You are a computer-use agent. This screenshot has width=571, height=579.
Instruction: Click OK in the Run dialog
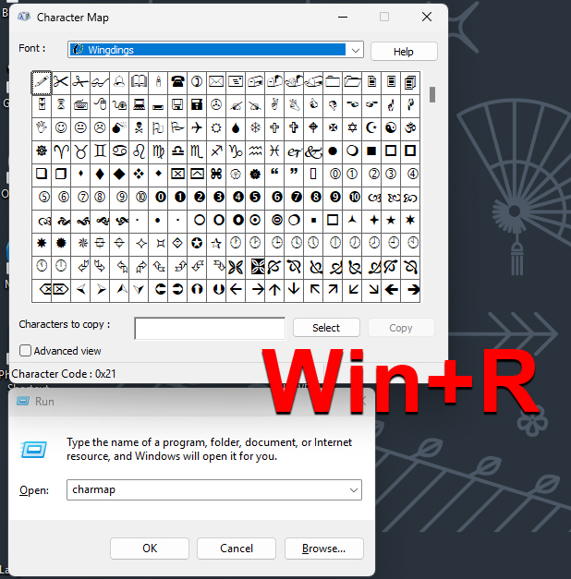150,549
